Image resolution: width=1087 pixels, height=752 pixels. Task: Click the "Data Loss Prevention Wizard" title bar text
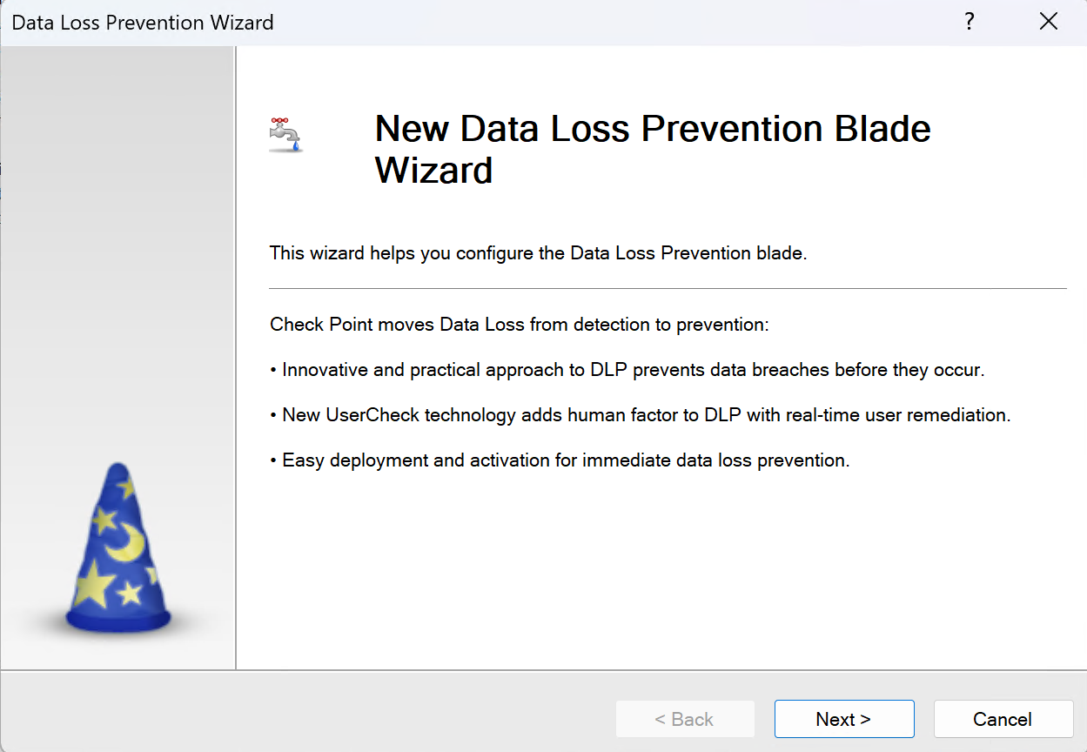click(x=143, y=23)
